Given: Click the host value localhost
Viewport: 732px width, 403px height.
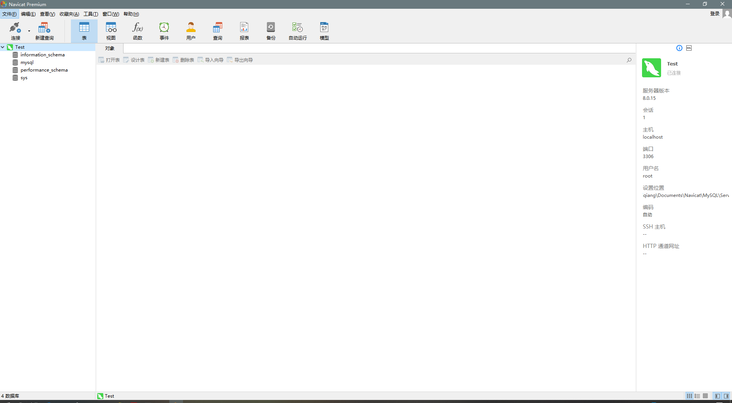Looking at the screenshot, I should point(653,137).
